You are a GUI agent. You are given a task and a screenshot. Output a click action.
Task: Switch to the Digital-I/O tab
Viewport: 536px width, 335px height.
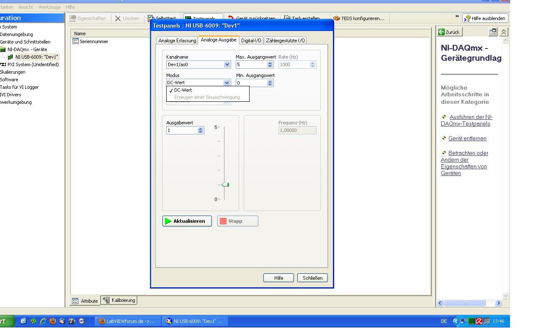coord(251,41)
